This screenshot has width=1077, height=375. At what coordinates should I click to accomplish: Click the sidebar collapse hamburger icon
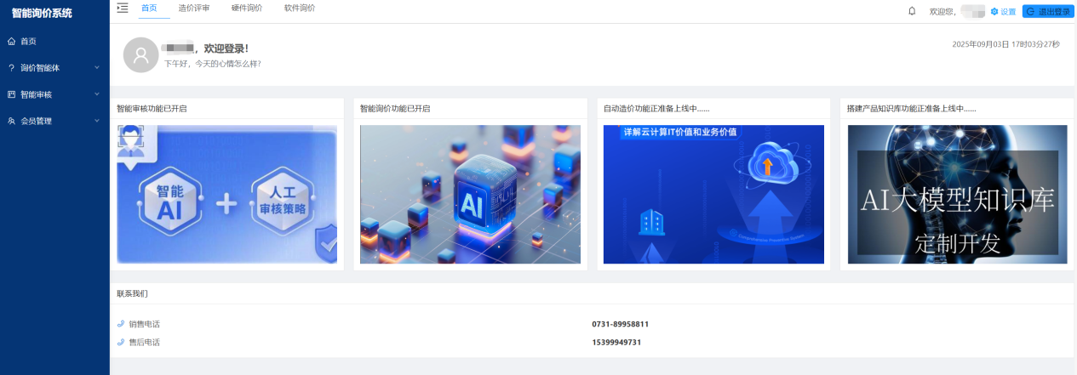[x=123, y=8]
